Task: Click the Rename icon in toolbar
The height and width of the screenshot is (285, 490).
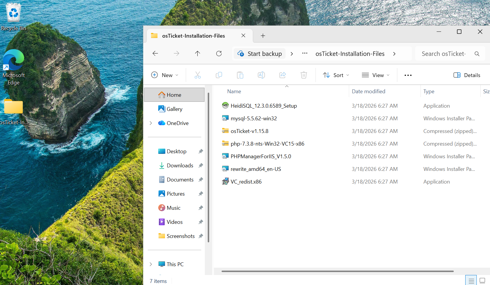Action: [x=261, y=75]
